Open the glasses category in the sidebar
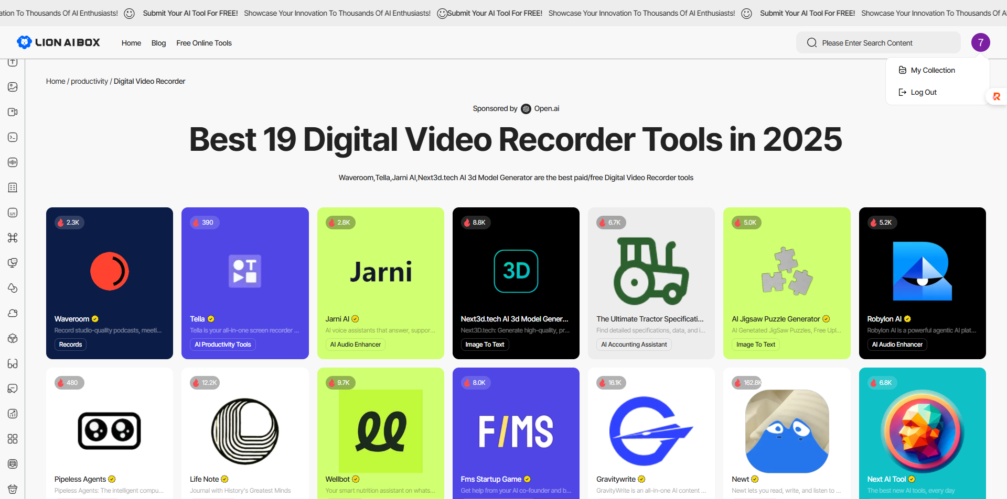The height and width of the screenshot is (499, 1007). [x=13, y=363]
